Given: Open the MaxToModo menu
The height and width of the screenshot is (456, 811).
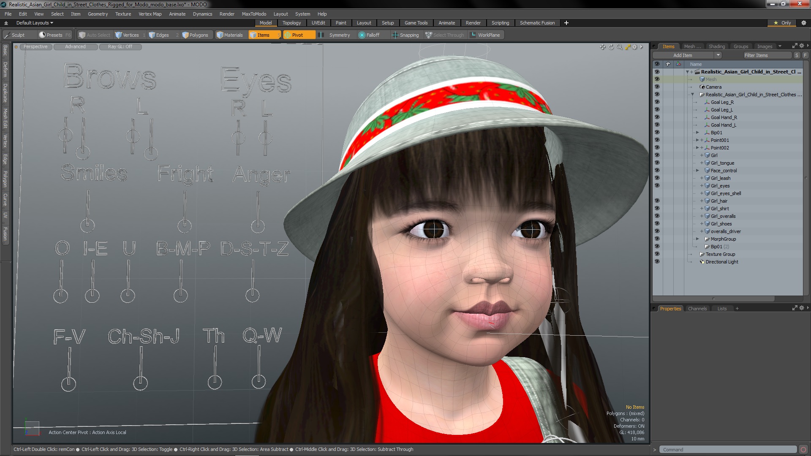Looking at the screenshot, I should coord(254,14).
